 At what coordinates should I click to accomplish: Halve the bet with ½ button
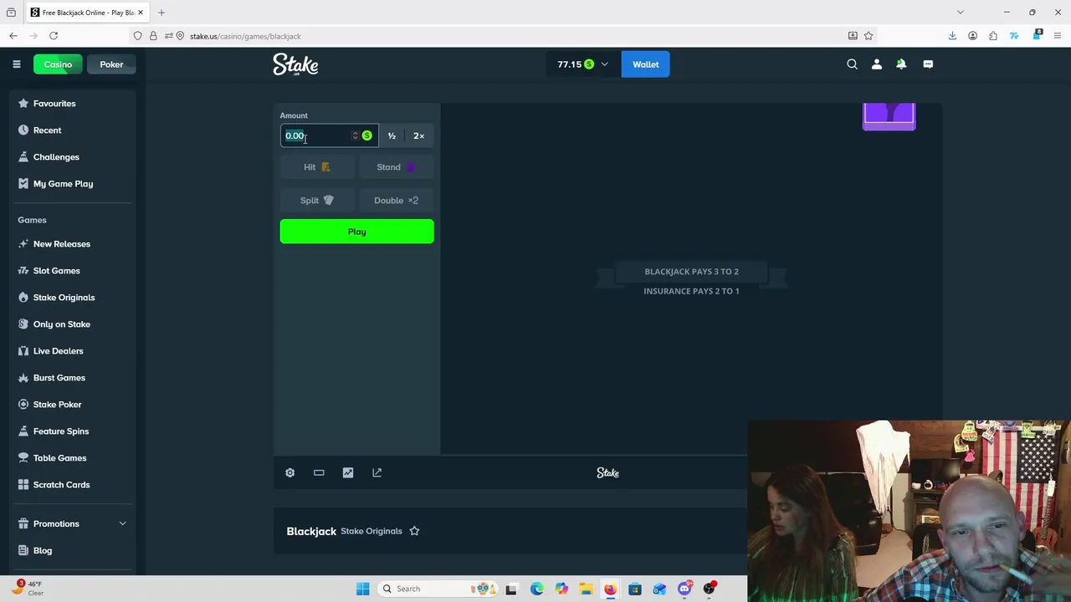392,135
